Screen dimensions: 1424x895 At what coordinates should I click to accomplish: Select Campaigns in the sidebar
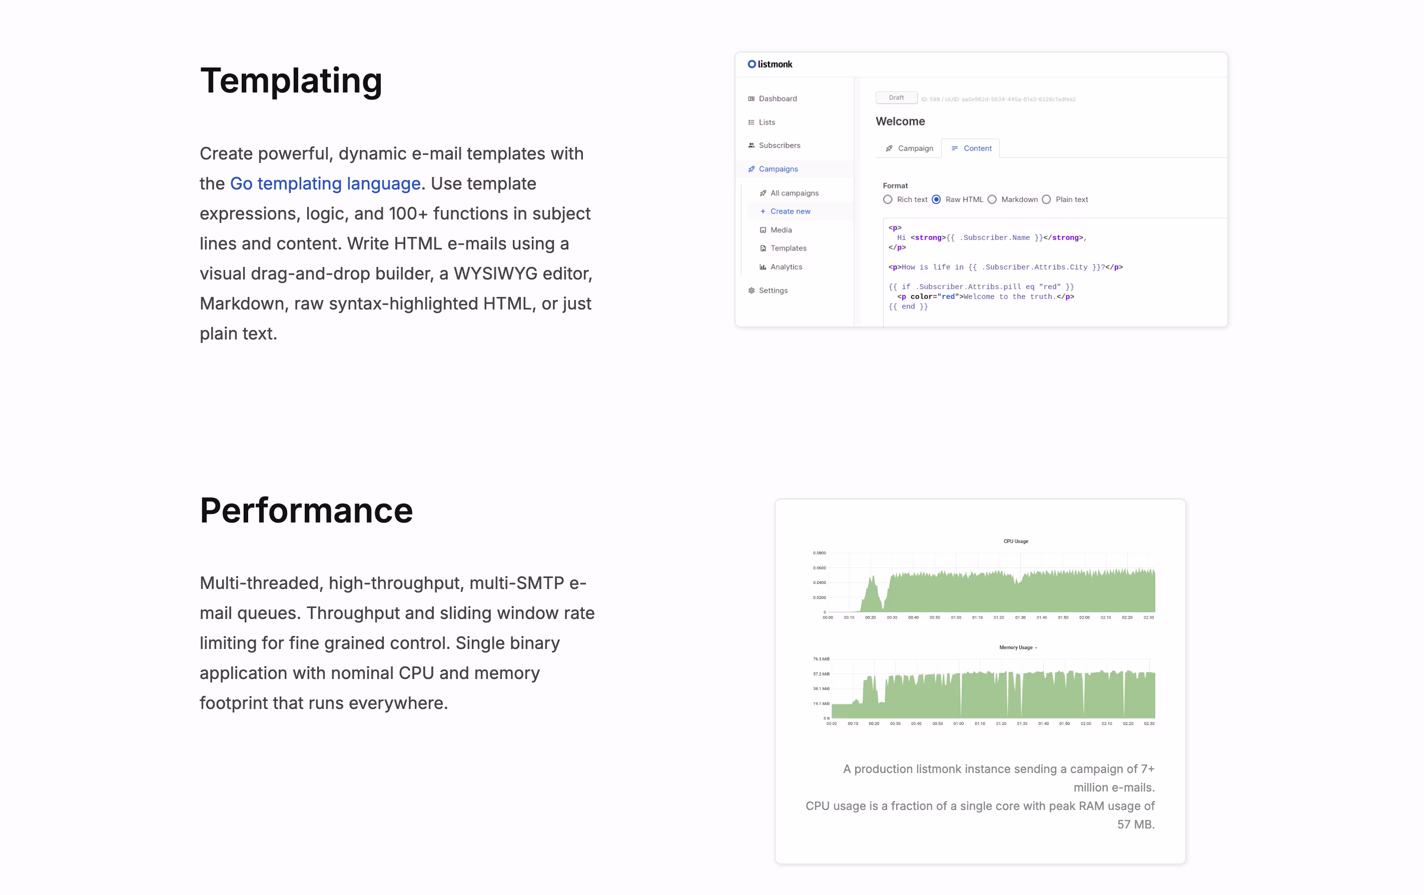[778, 168]
